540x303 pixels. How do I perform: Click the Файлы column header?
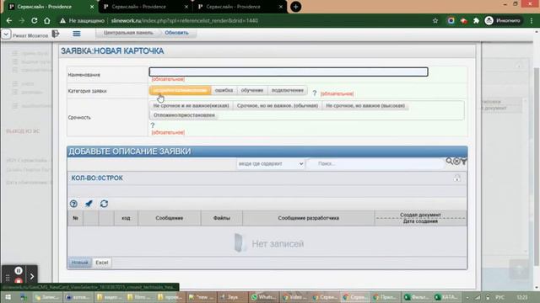222,218
